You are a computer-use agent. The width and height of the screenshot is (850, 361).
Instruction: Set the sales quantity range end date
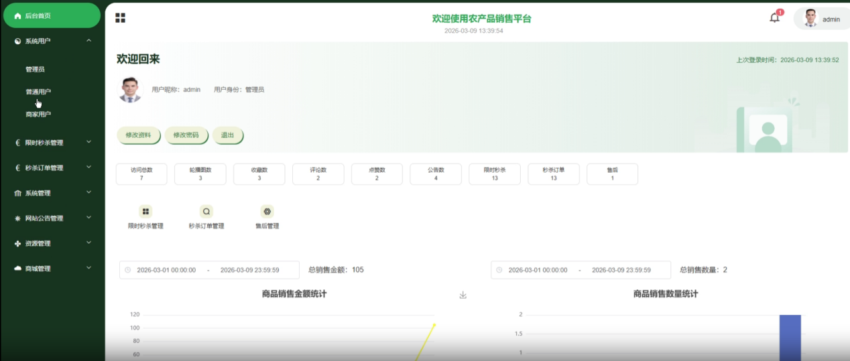click(x=621, y=270)
